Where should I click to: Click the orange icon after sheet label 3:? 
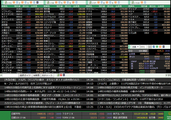tap(31, 2)
